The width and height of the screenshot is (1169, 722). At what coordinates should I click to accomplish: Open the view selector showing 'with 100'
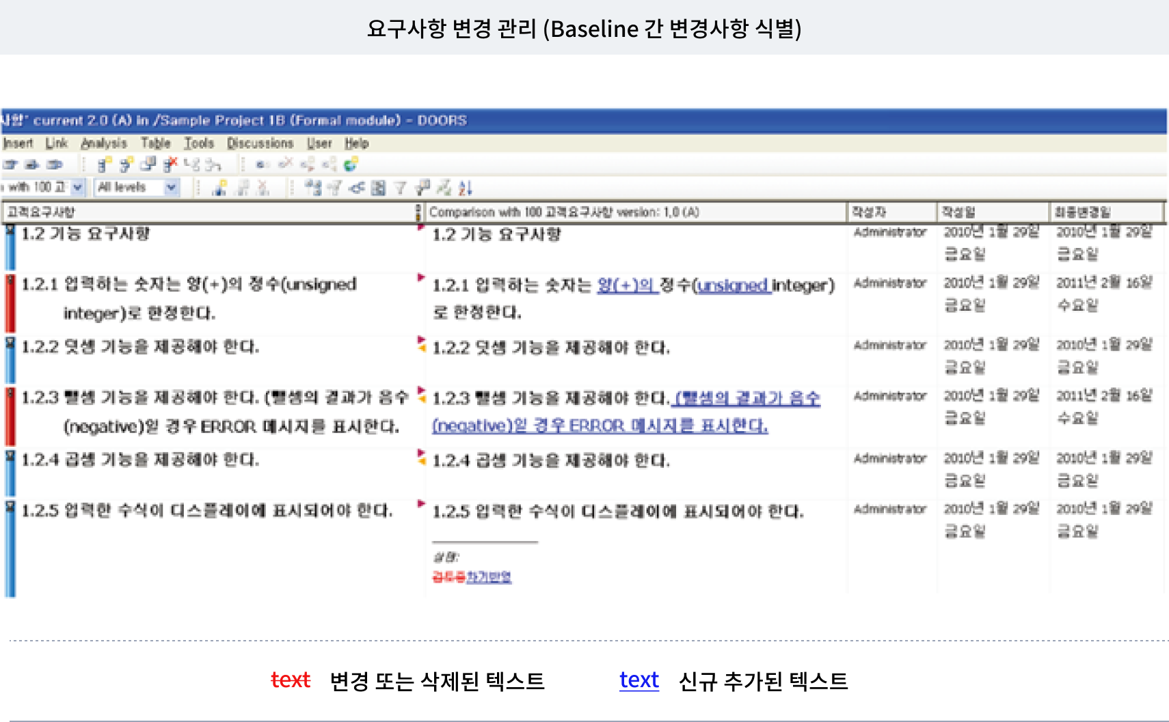(41, 187)
